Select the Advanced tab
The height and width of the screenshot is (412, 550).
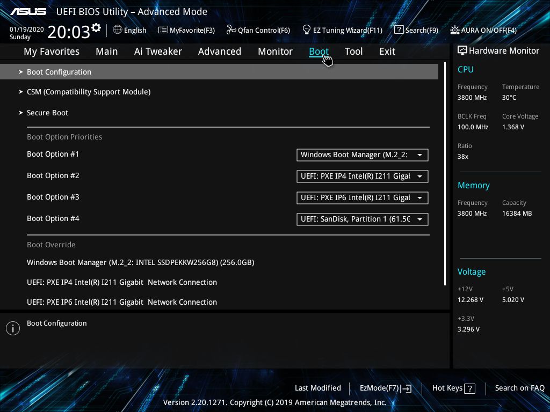(x=220, y=51)
